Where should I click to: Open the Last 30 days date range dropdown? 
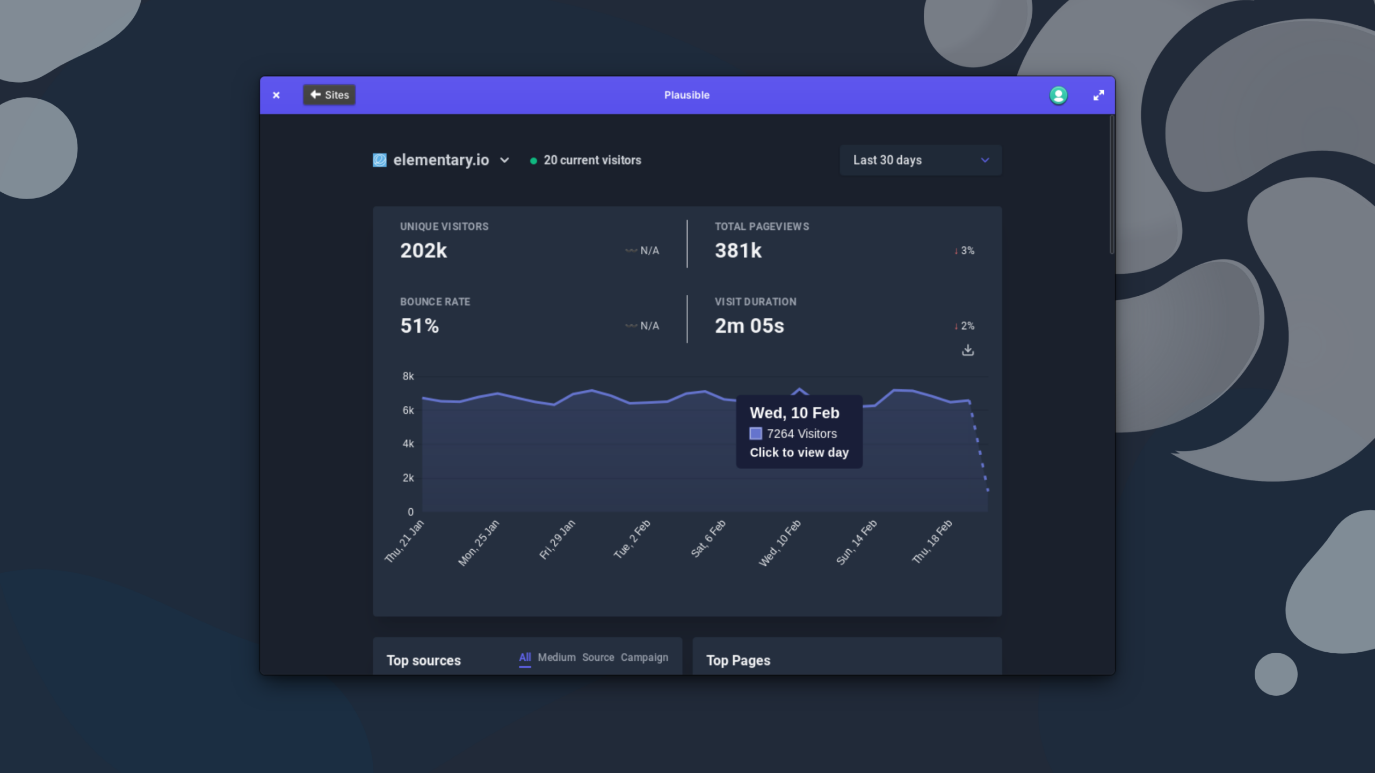click(x=921, y=160)
